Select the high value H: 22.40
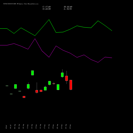Image resolution: width=133 pixels, height=133 pixels. click(x=68, y=7)
